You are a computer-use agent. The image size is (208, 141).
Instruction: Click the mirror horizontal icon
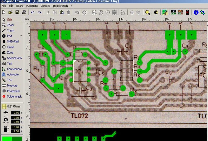point(94,12)
